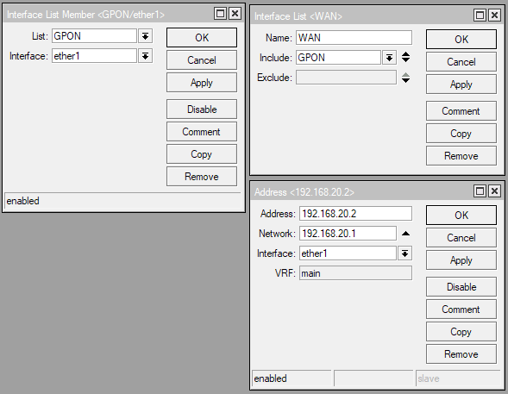Select the Name field containing WAN
Viewport: 508px width, 394px height.
[354, 38]
